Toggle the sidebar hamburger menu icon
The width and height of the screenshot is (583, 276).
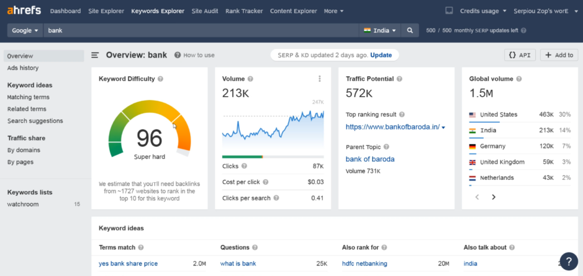95,55
